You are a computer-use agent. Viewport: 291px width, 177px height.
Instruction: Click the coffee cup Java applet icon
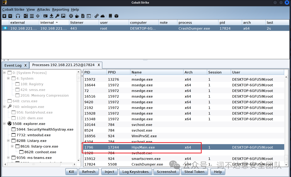click(77, 16)
